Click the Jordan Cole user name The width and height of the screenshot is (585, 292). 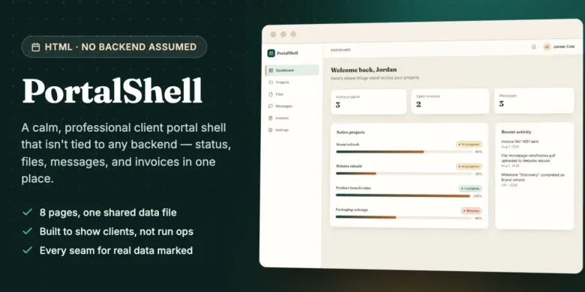(564, 46)
